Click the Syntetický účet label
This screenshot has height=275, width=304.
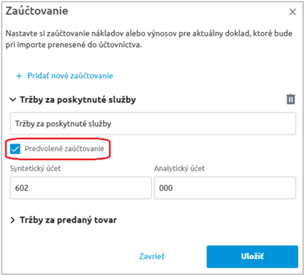click(x=36, y=169)
